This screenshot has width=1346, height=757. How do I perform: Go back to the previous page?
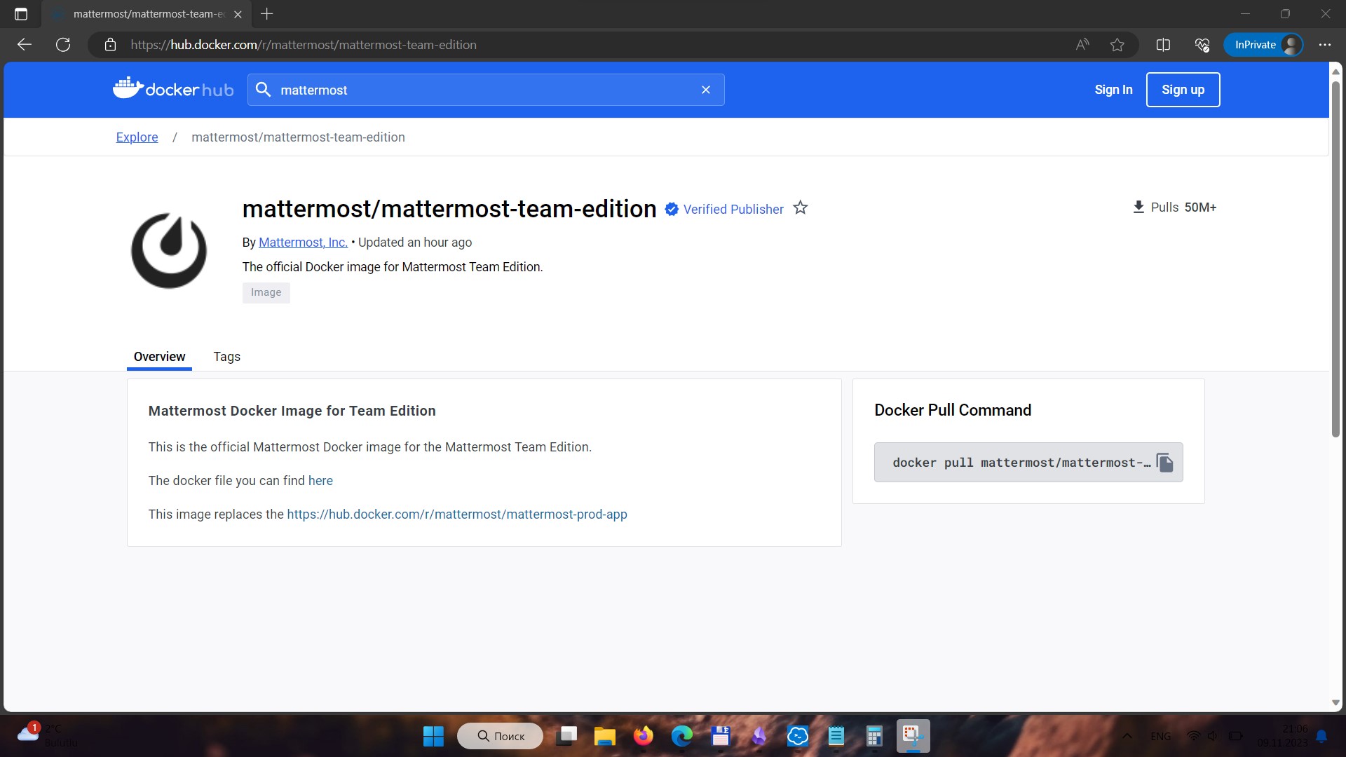pyautogui.click(x=25, y=45)
